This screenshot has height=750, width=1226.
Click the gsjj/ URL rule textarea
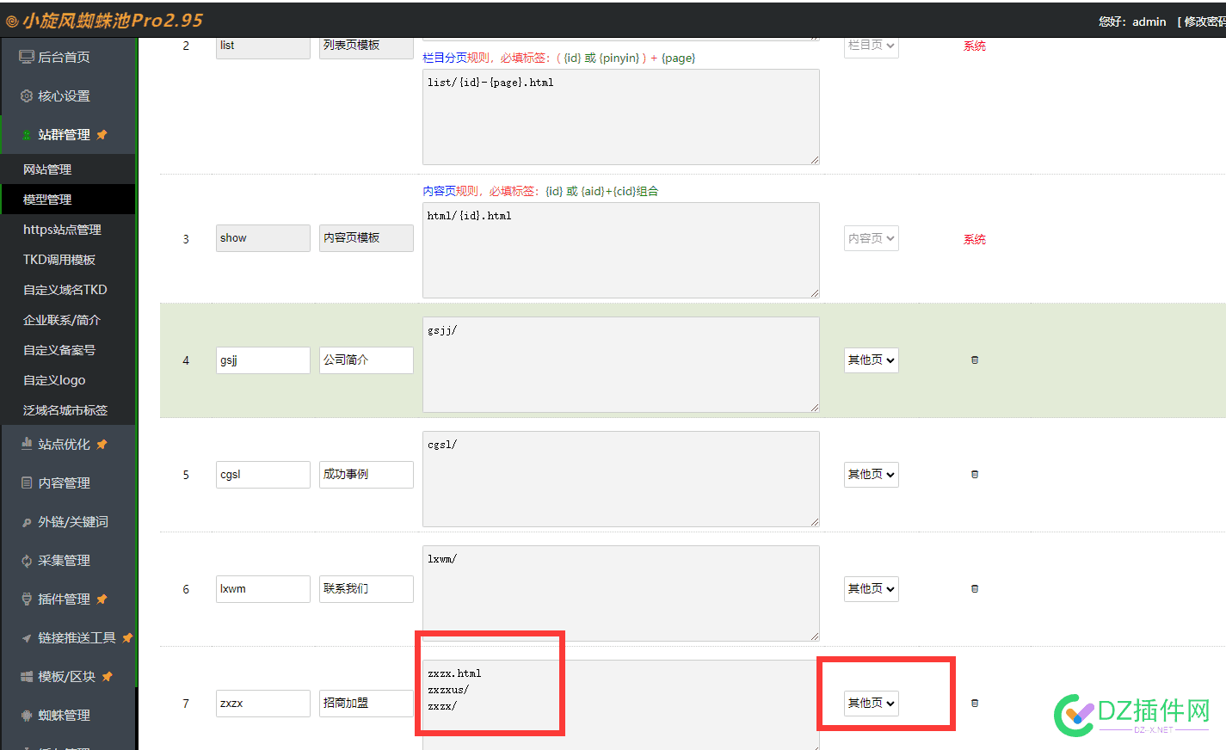point(620,365)
